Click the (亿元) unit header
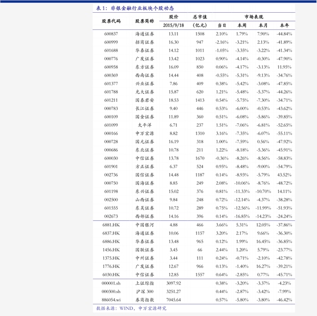Viewport: 317px width, 316px height. click(200, 25)
